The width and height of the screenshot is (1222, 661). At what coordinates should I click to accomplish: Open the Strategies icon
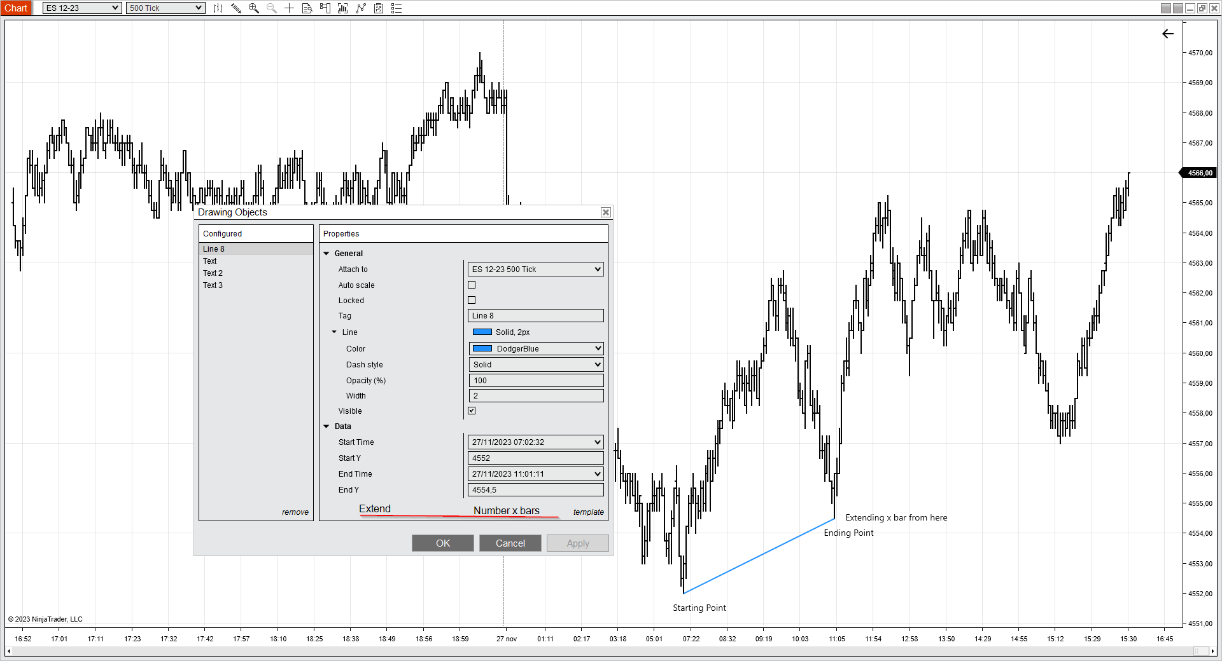[379, 8]
